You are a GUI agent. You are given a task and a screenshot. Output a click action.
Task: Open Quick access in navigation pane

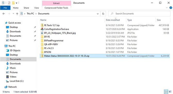coord(15,23)
